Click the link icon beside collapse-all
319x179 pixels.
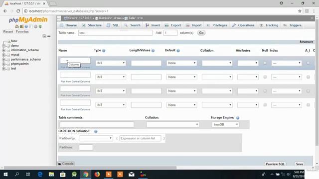coord(49,36)
